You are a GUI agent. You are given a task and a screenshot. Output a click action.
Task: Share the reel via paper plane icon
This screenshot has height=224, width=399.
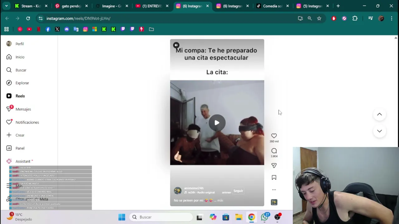274,166
